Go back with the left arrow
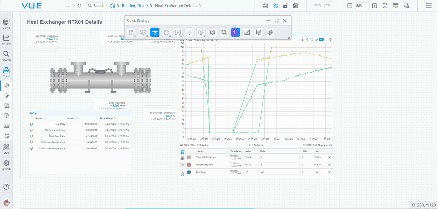Viewport: 437px width, 209px height. pos(69,6)
